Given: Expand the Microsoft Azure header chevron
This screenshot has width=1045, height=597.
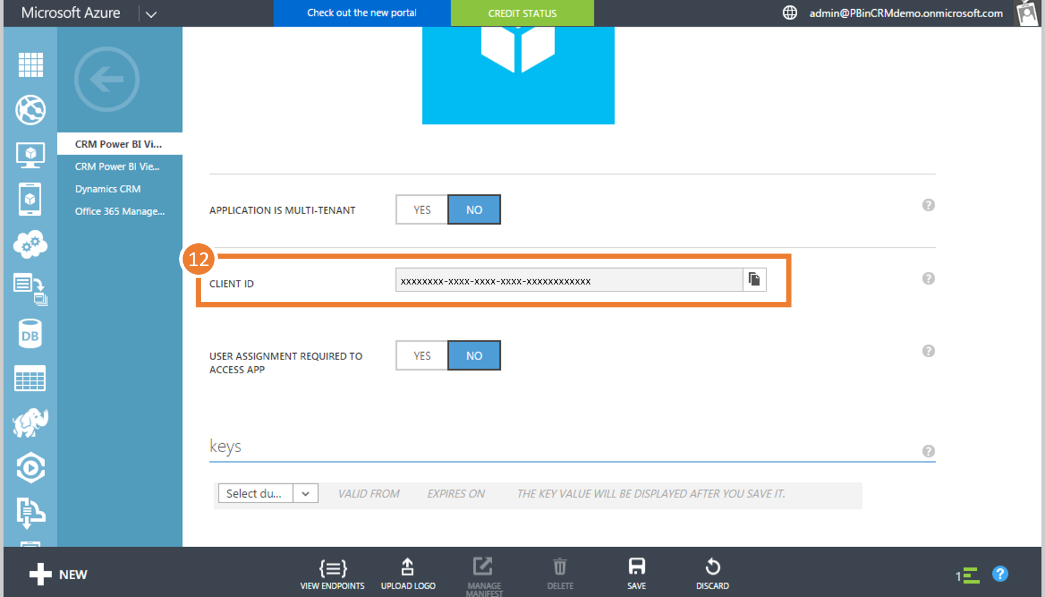Looking at the screenshot, I should (151, 14).
